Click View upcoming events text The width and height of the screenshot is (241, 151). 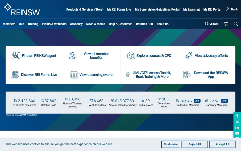(96, 75)
